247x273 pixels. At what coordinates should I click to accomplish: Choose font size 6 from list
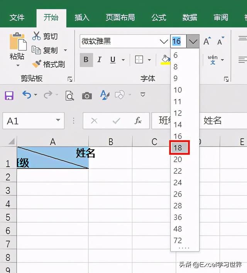185,55
